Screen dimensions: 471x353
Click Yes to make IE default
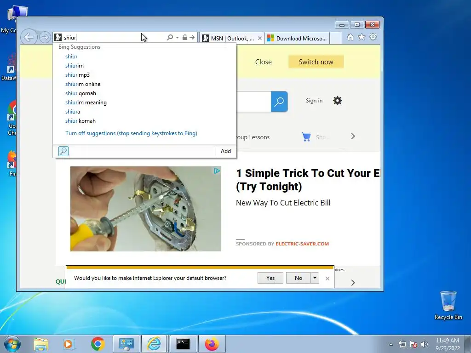coord(270,278)
